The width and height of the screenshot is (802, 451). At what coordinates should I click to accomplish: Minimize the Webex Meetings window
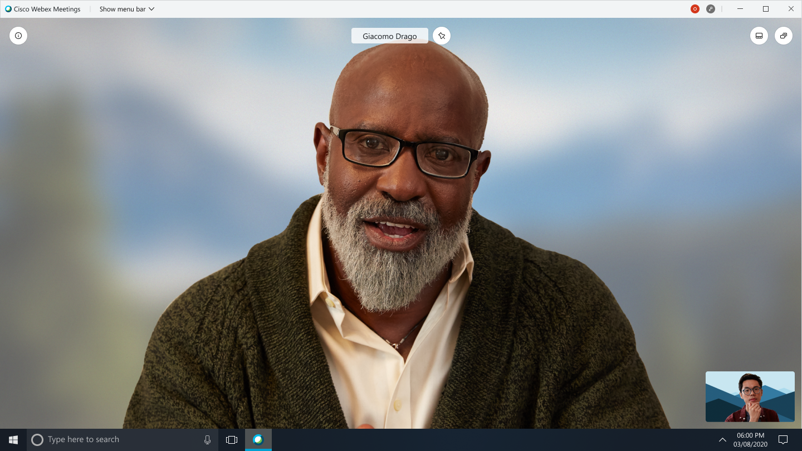[x=740, y=9]
